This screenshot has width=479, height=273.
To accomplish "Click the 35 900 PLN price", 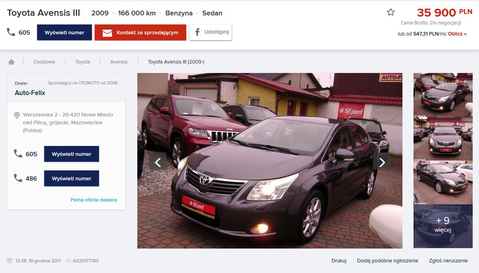I will coord(445,13).
